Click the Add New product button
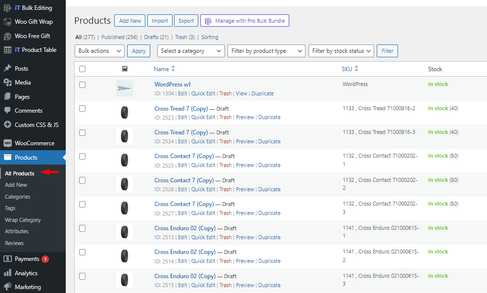The width and height of the screenshot is (487, 293). (x=130, y=21)
